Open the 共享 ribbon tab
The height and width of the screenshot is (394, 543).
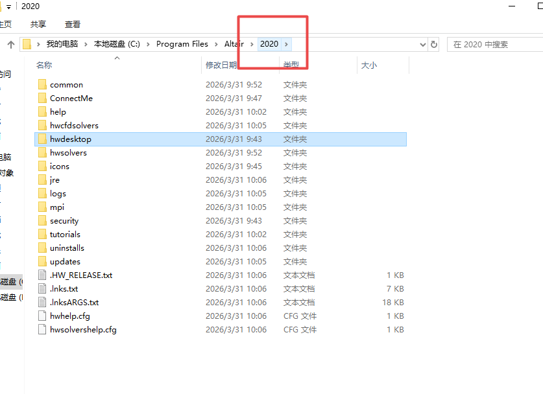(x=38, y=25)
